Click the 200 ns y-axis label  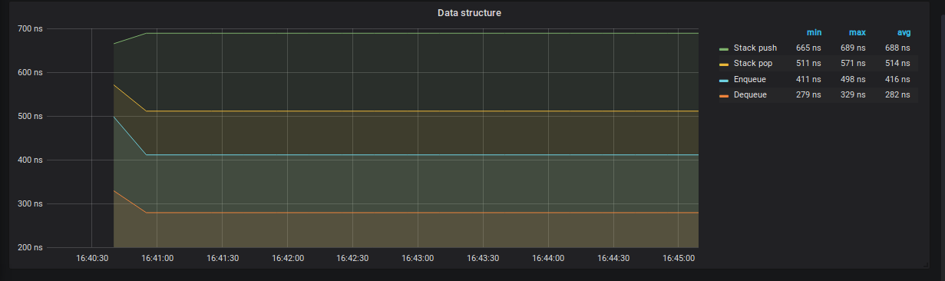pos(30,247)
